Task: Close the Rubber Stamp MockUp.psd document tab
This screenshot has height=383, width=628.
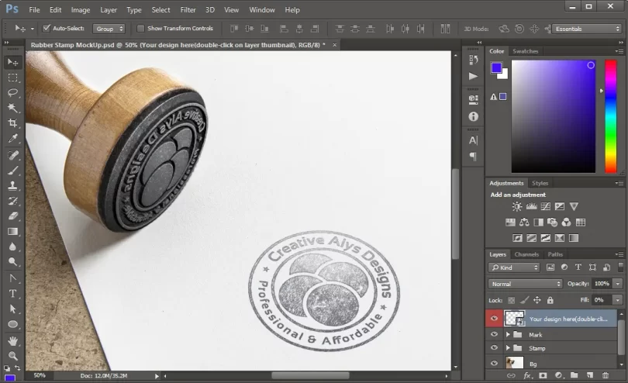Action: [x=334, y=45]
